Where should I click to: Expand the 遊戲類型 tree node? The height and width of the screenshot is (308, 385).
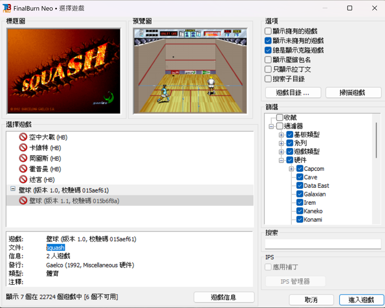tap(281, 152)
